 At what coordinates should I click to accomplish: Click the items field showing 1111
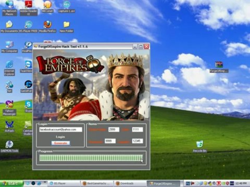pyautogui.click(x=137, y=129)
